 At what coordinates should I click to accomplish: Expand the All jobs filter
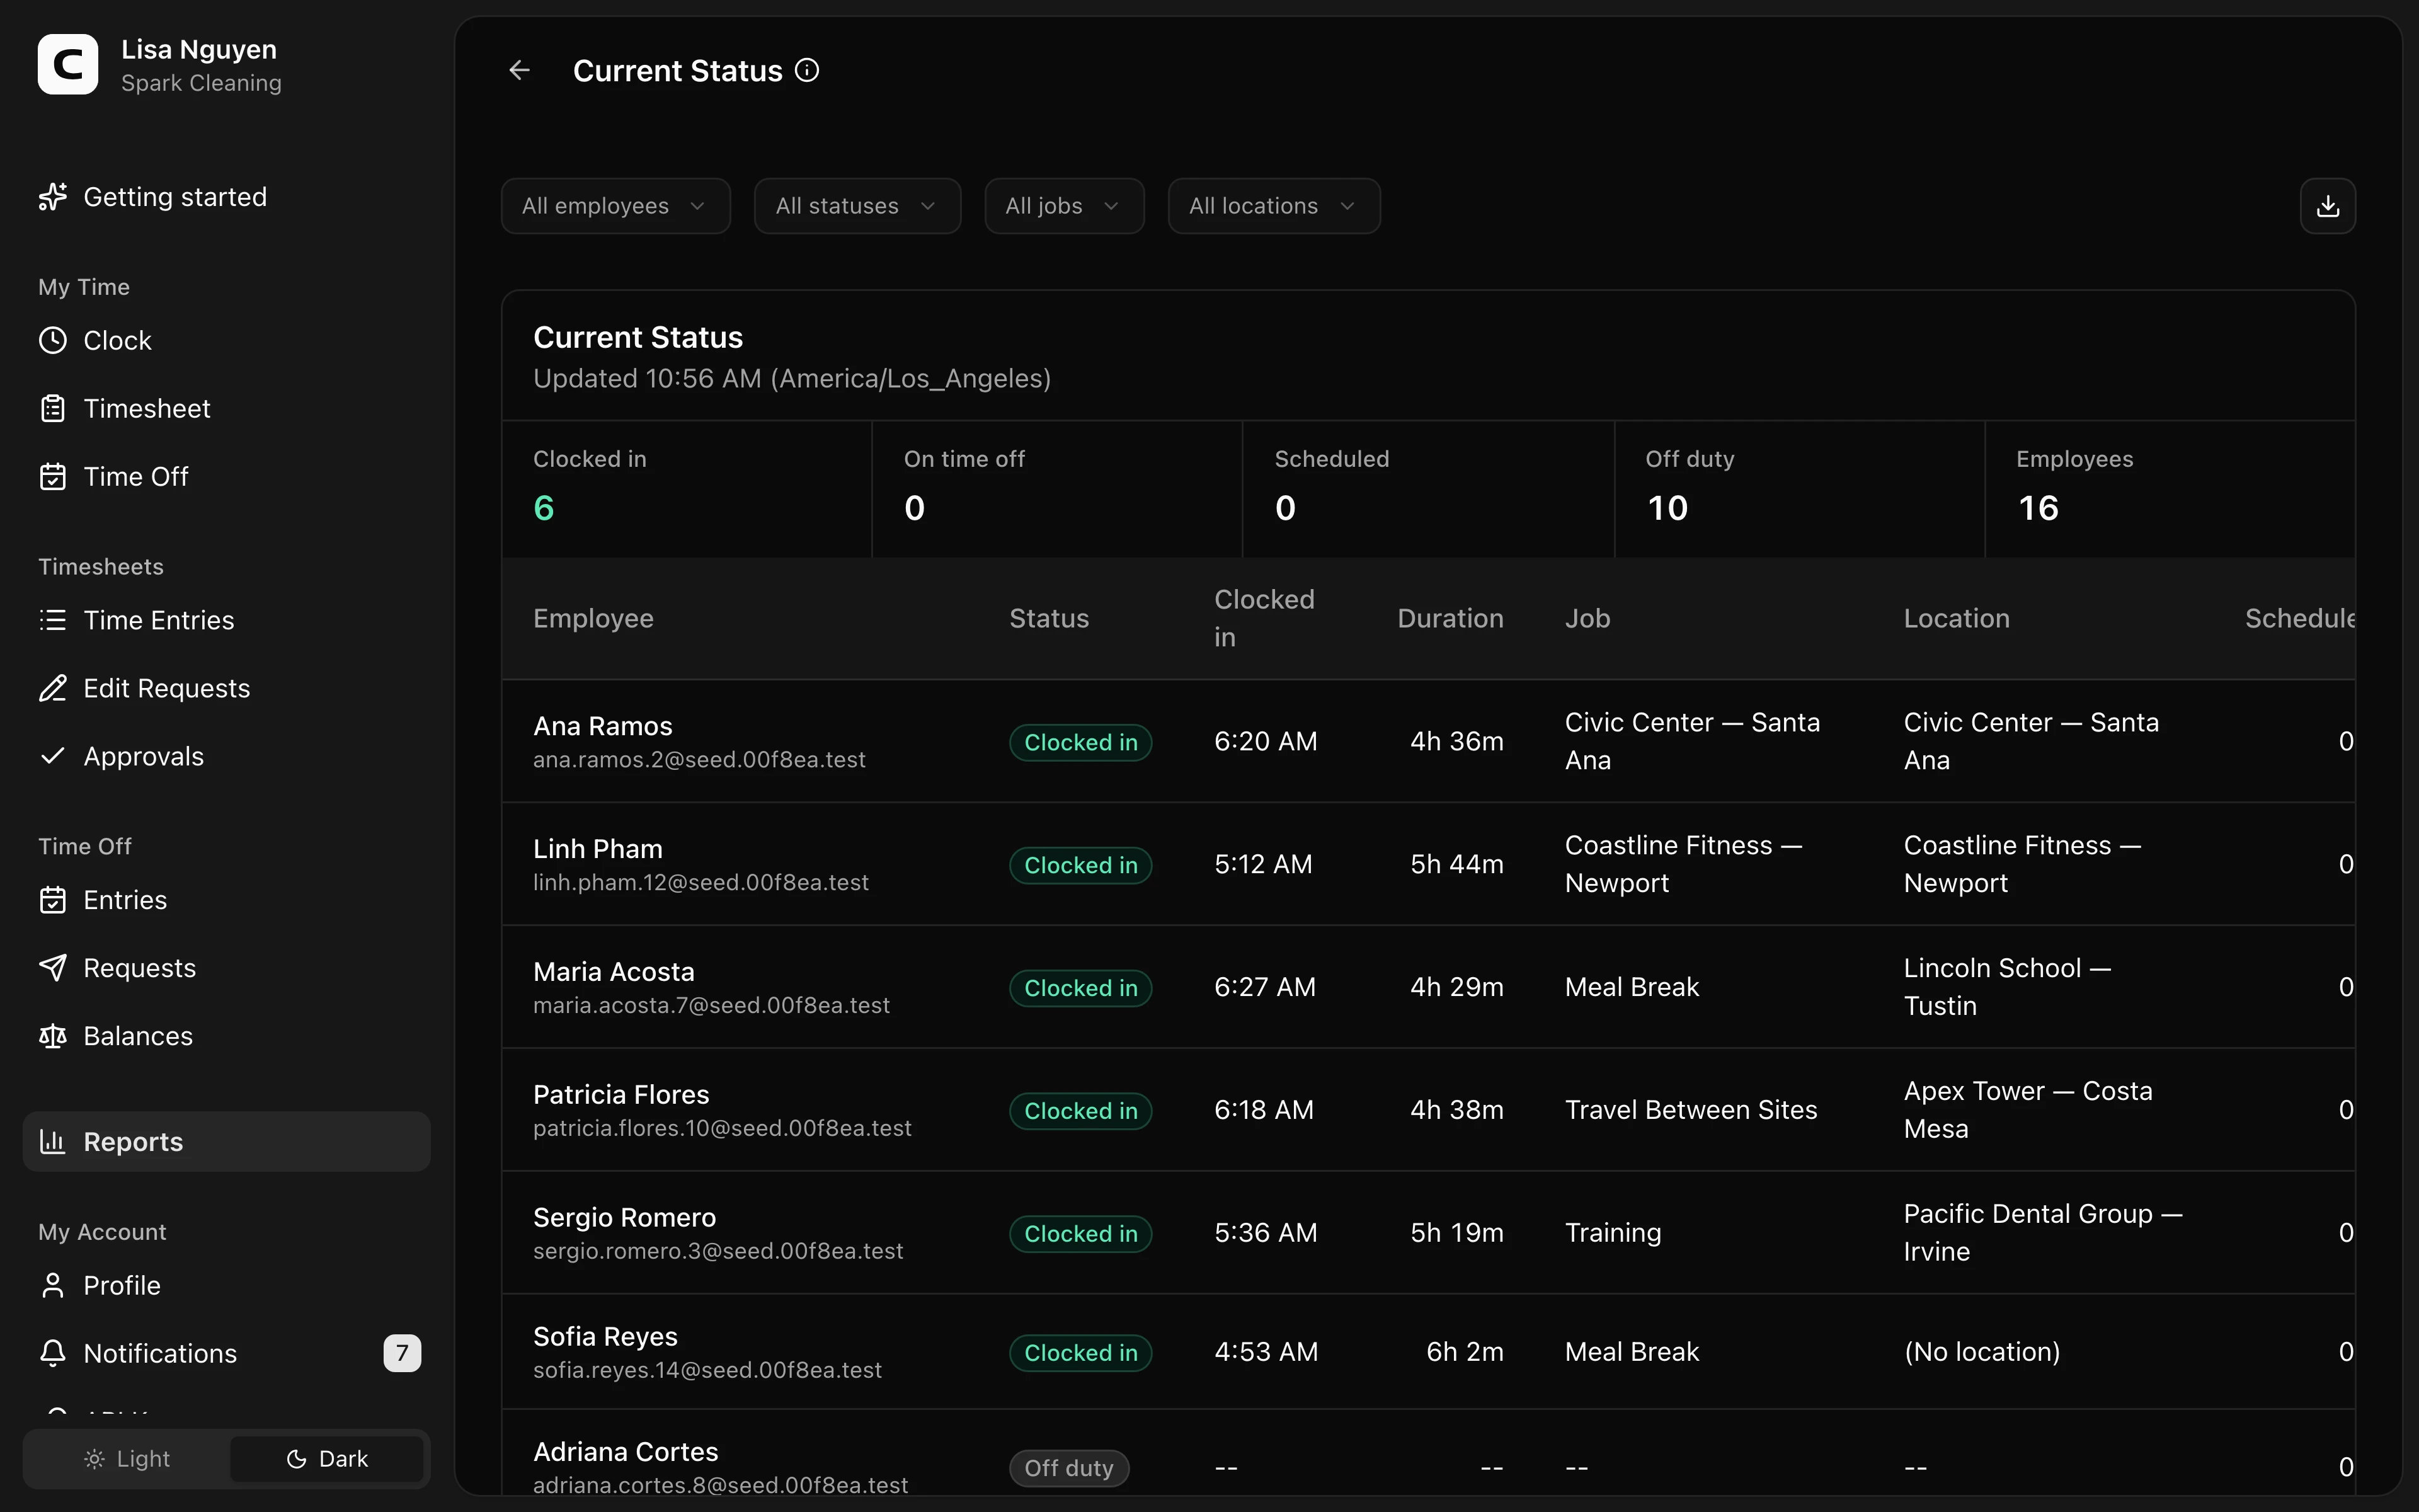(1063, 206)
